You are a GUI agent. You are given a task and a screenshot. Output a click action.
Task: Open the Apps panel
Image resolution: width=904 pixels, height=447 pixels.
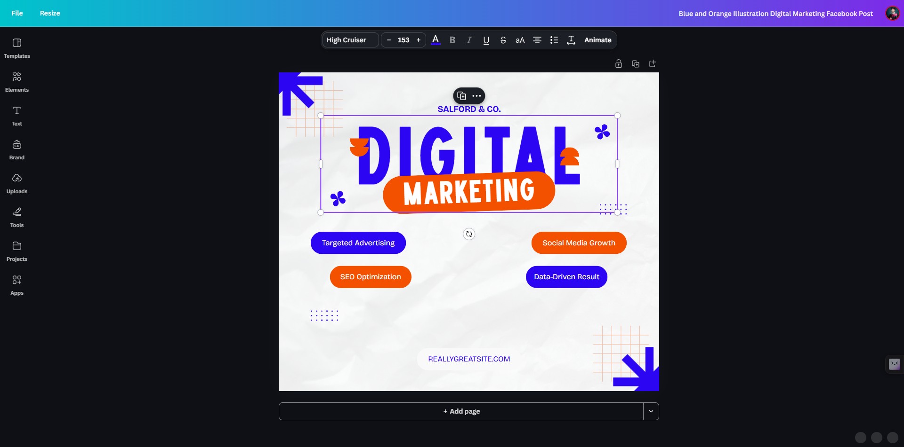pos(17,285)
